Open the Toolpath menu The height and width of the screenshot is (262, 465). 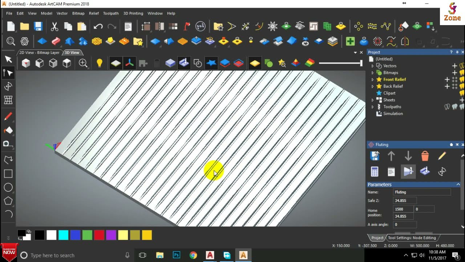[x=111, y=13]
